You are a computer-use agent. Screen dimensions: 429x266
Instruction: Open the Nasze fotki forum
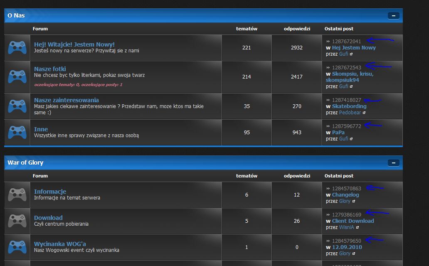point(50,69)
